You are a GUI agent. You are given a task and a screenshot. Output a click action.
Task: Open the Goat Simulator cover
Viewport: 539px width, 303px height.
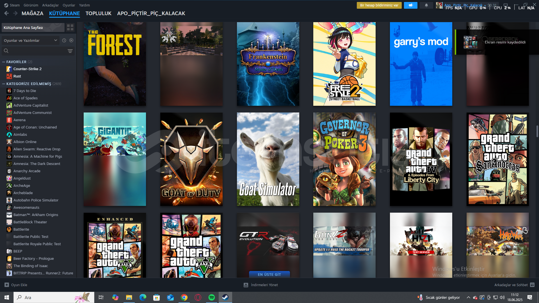(x=268, y=159)
